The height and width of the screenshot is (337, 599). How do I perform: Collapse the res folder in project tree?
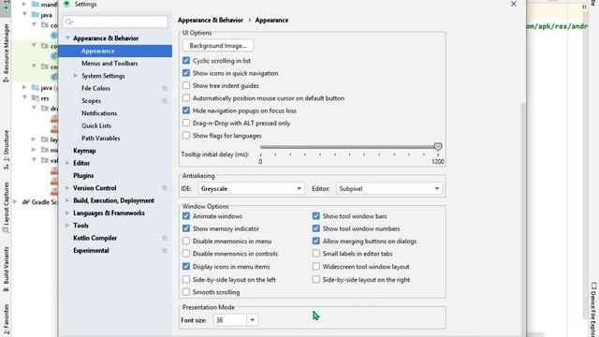tap(24, 97)
